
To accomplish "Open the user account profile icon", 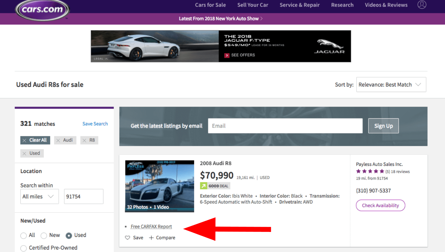I will coord(422,5).
